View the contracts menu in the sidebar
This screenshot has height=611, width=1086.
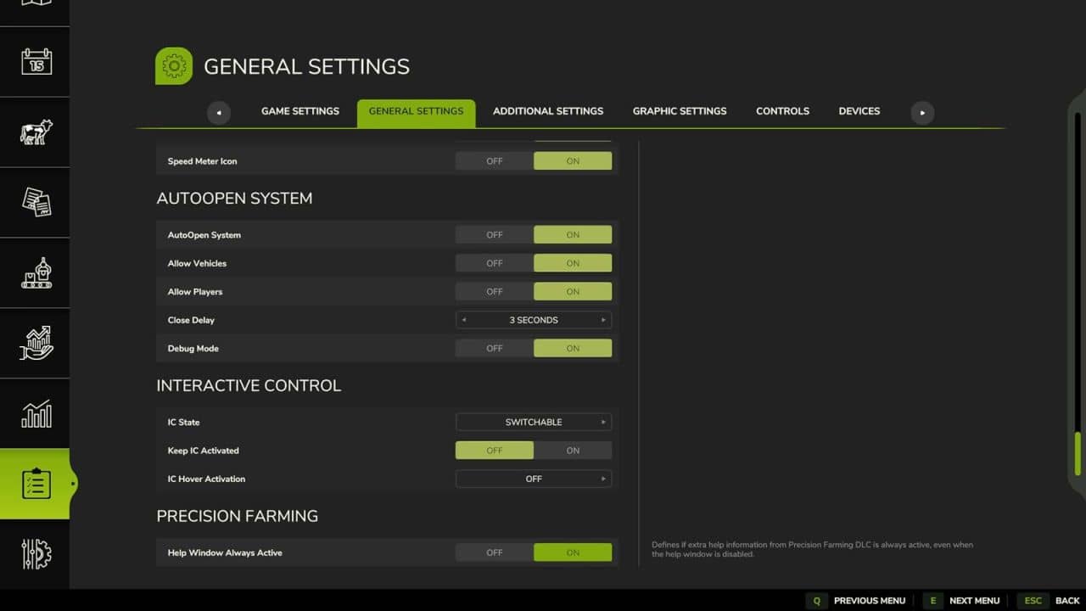click(35, 202)
